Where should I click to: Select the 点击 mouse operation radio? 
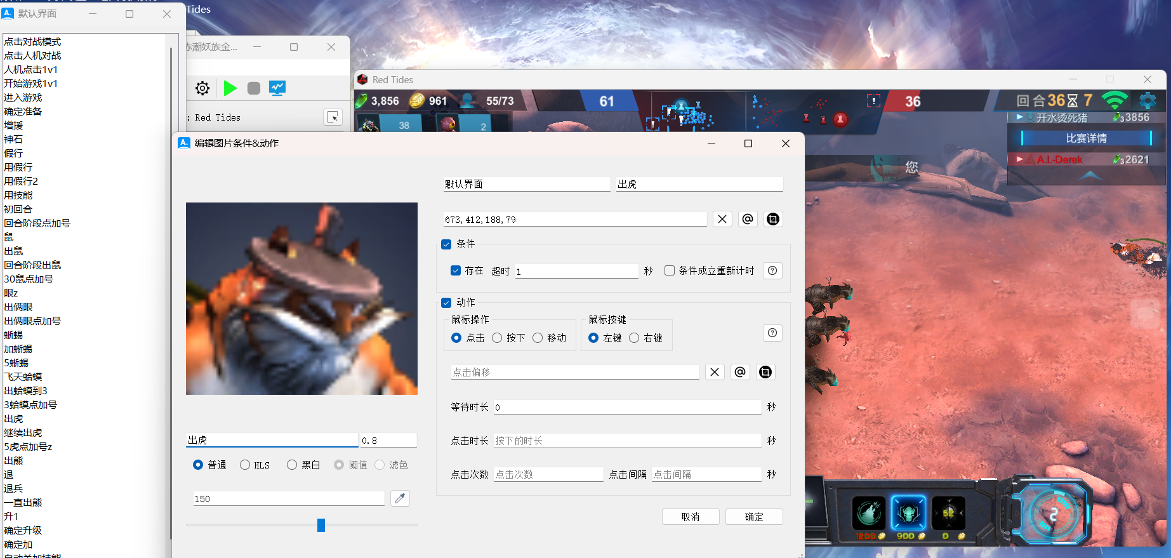click(x=456, y=338)
